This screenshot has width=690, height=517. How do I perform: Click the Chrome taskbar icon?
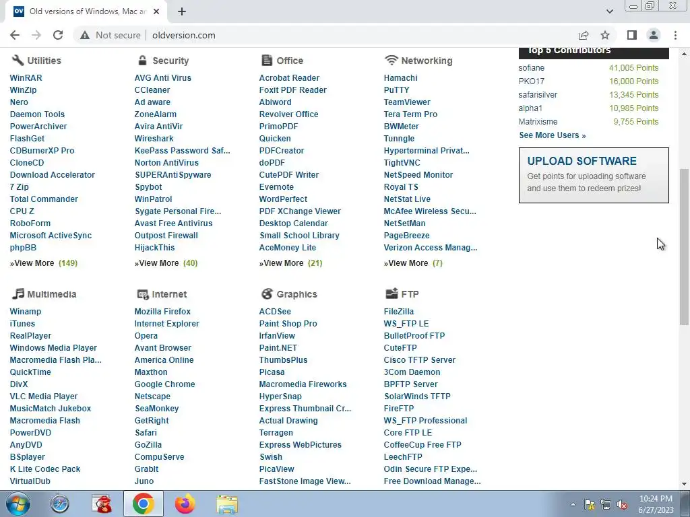point(143,504)
